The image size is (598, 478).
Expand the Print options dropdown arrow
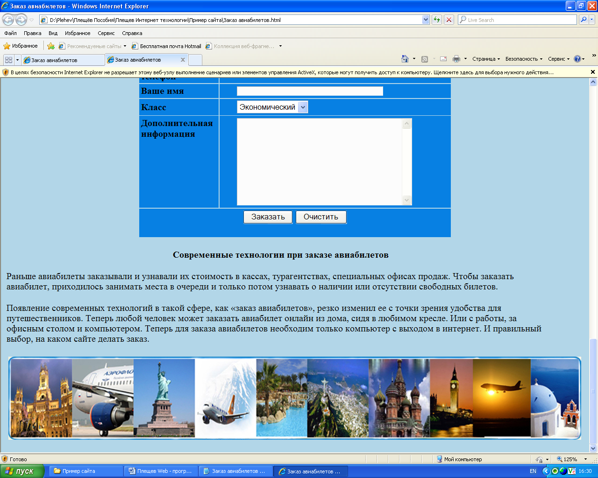(466, 59)
